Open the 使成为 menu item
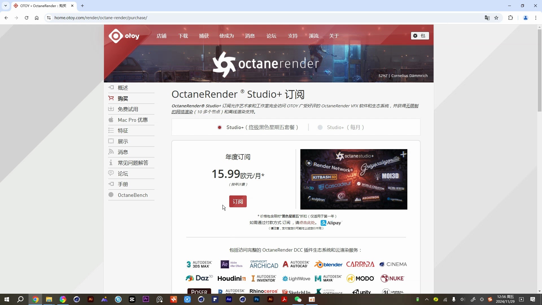This screenshot has height=305, width=542. pos(226,36)
